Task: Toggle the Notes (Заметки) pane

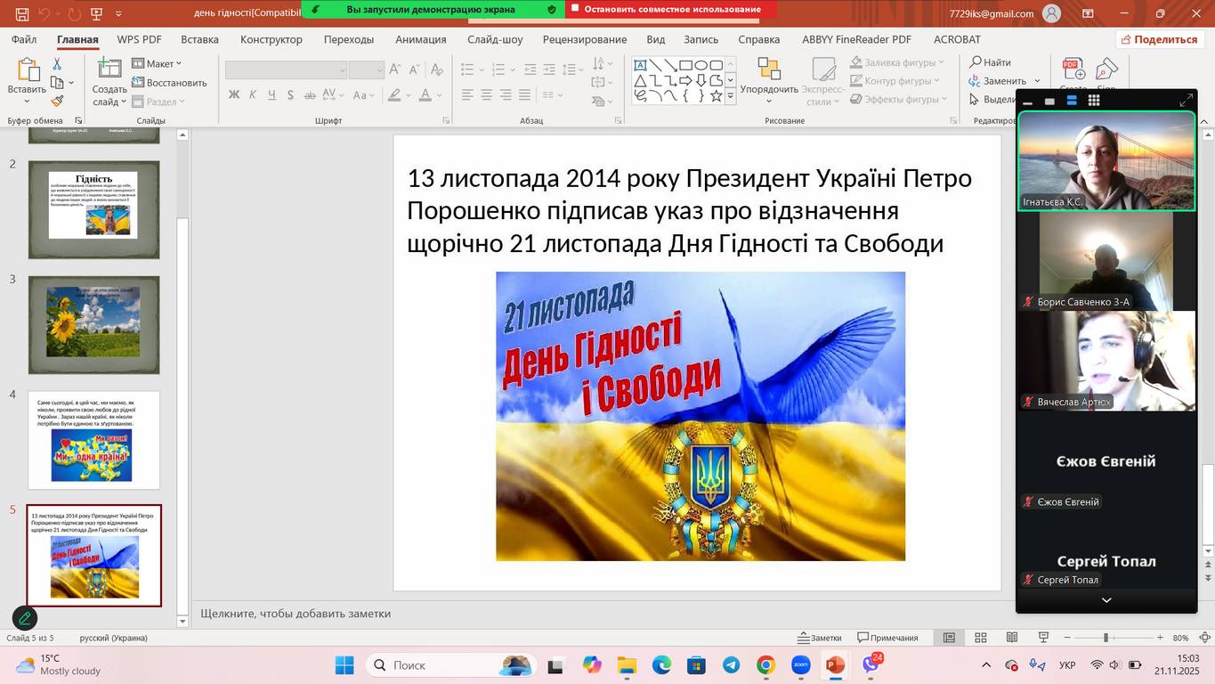Action: (818, 638)
